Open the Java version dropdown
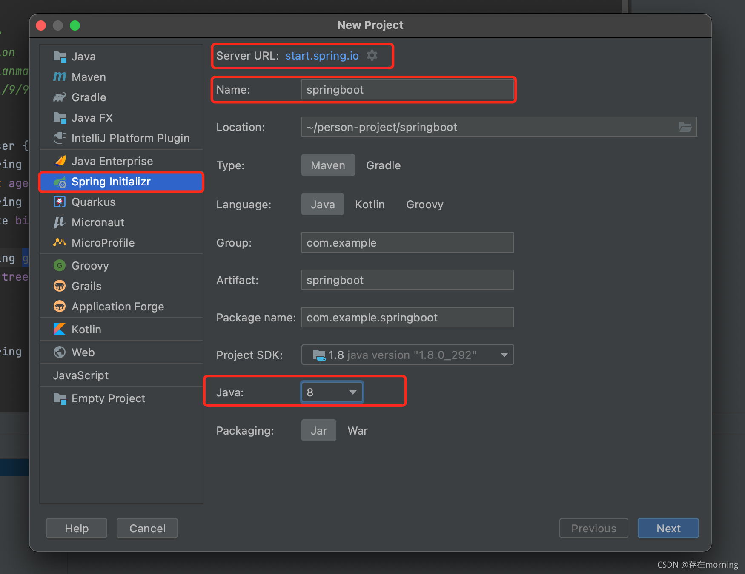This screenshot has height=574, width=745. (332, 392)
